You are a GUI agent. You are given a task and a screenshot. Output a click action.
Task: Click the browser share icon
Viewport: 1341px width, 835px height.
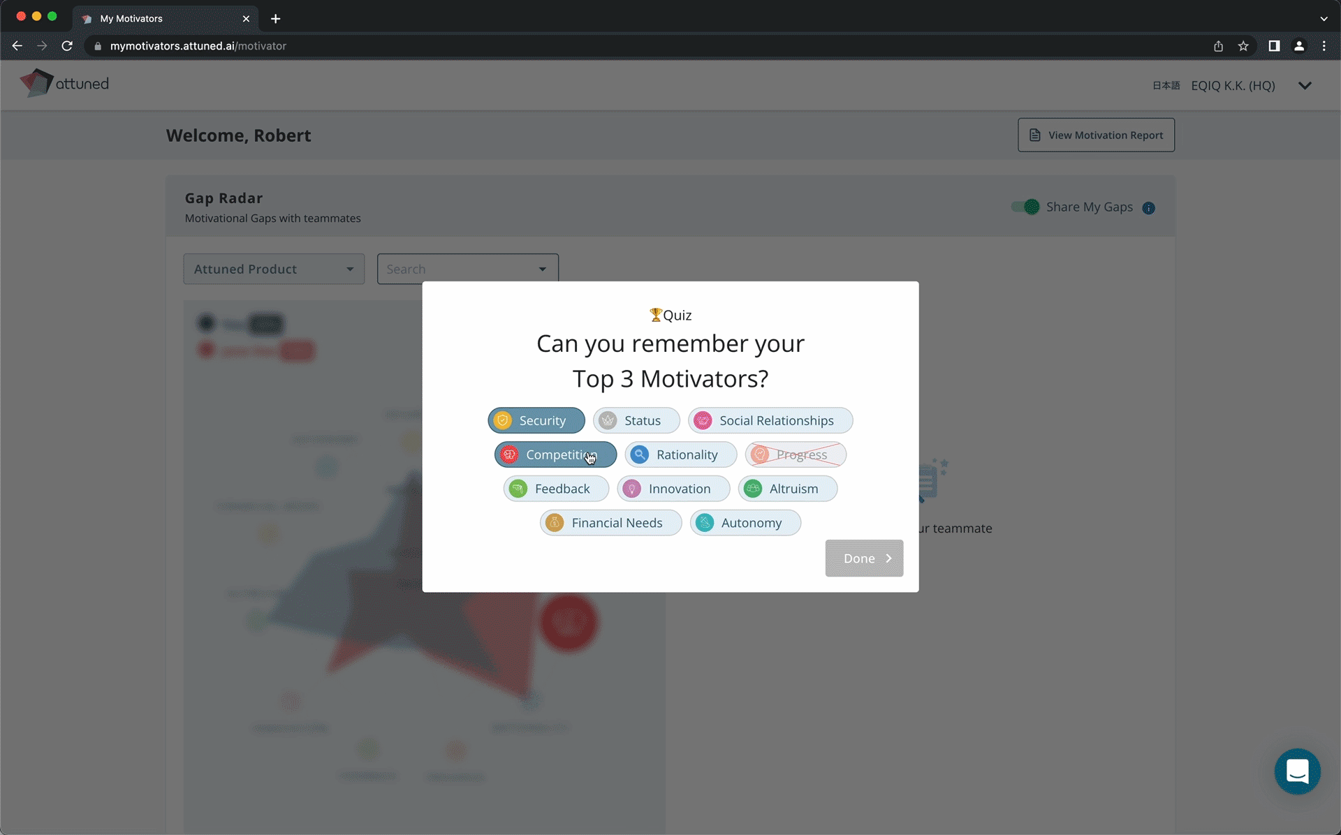(x=1218, y=46)
